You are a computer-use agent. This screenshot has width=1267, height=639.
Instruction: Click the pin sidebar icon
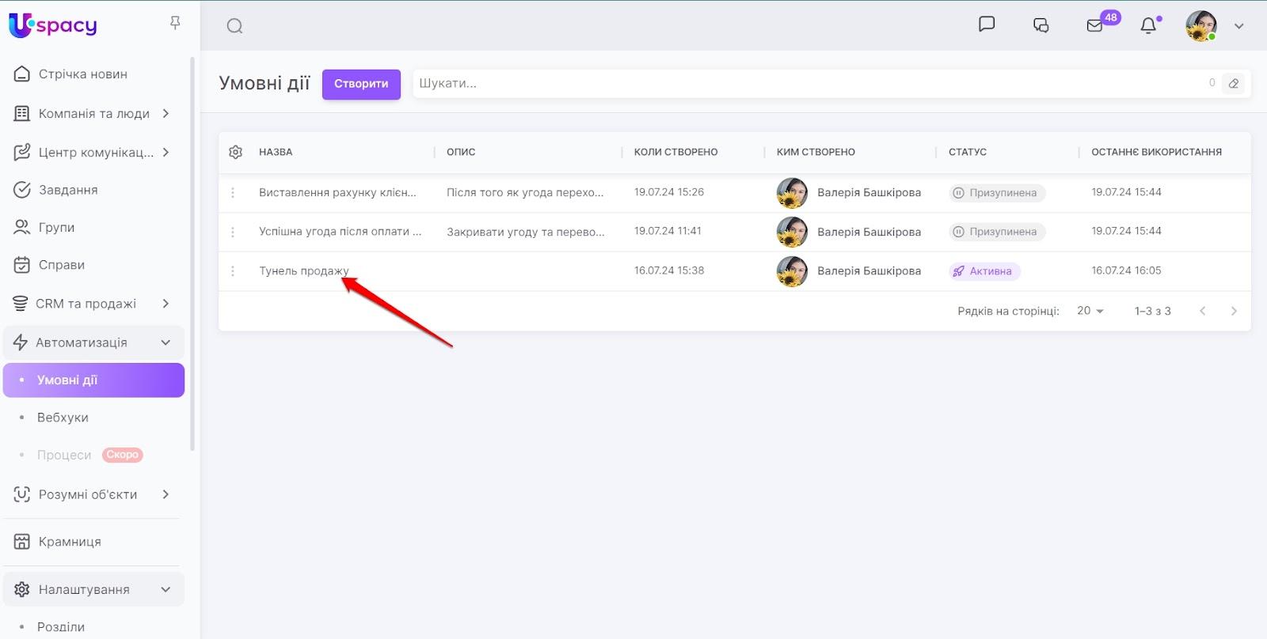175,24
